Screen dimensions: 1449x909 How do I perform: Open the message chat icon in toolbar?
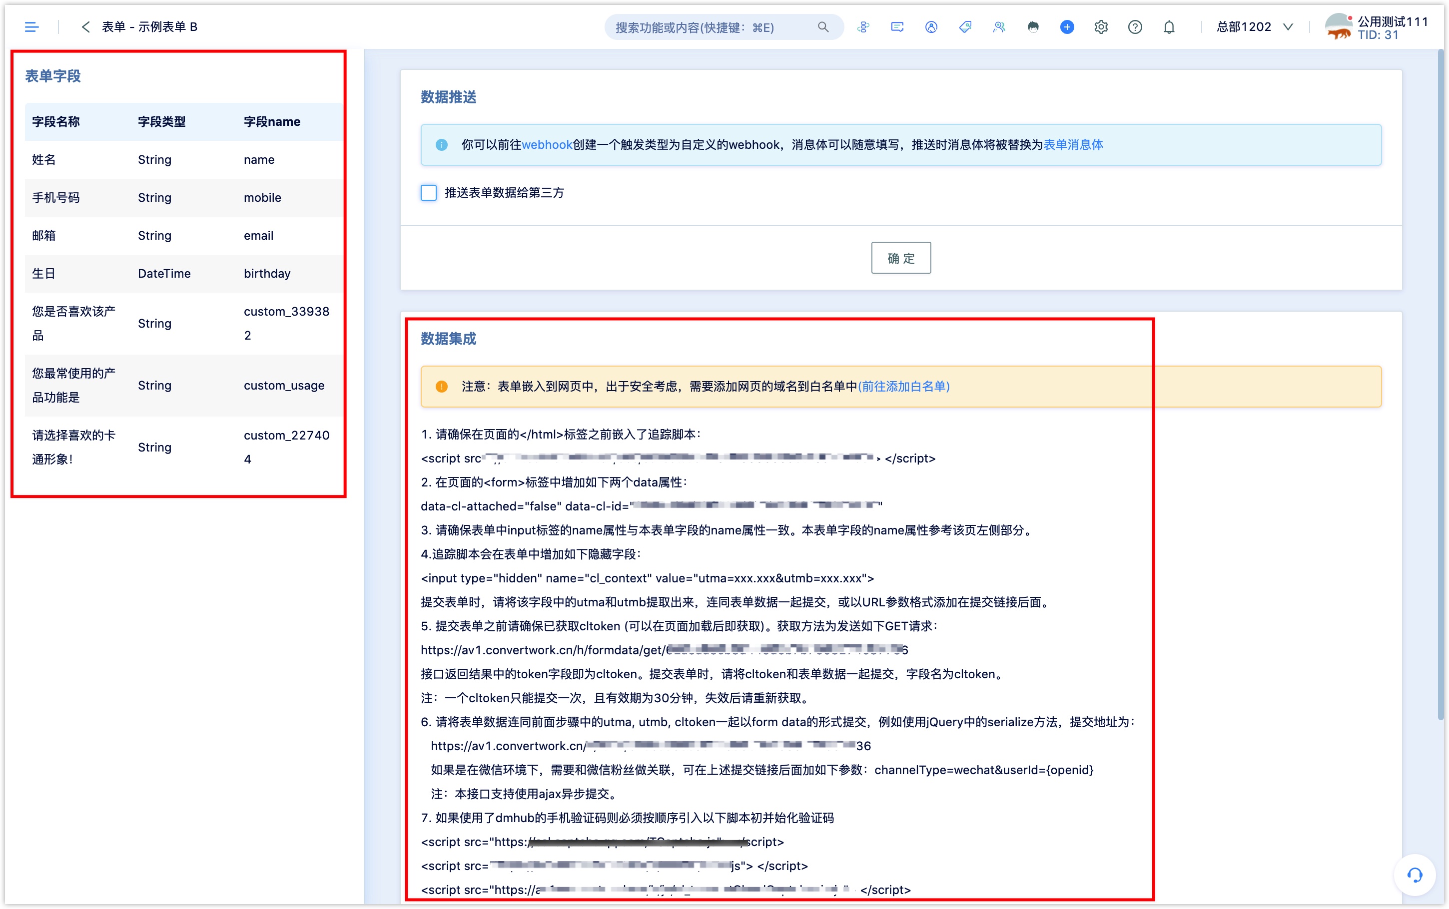pyautogui.click(x=897, y=27)
